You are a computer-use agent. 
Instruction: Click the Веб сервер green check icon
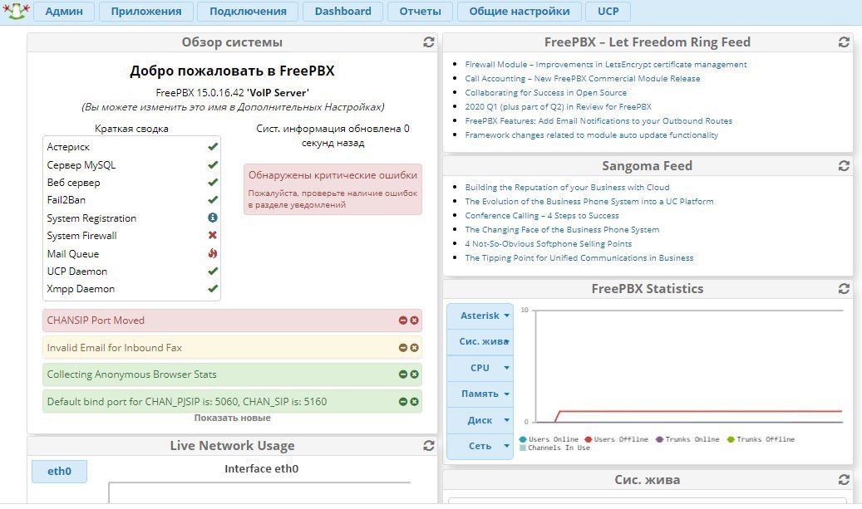click(x=213, y=183)
